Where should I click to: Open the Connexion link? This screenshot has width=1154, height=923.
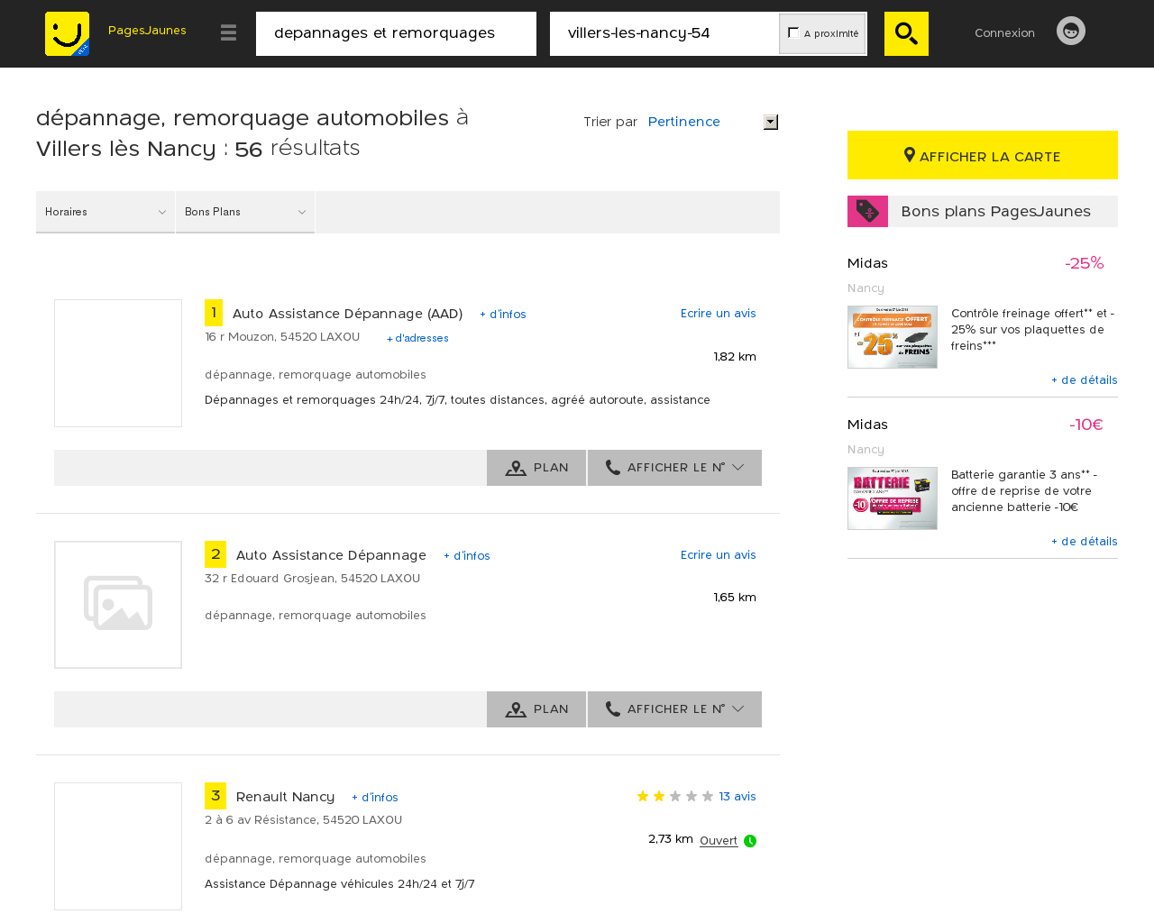1004,32
